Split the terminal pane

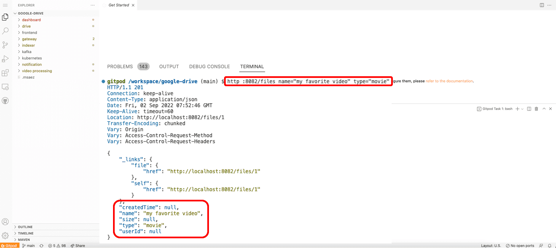point(529,109)
